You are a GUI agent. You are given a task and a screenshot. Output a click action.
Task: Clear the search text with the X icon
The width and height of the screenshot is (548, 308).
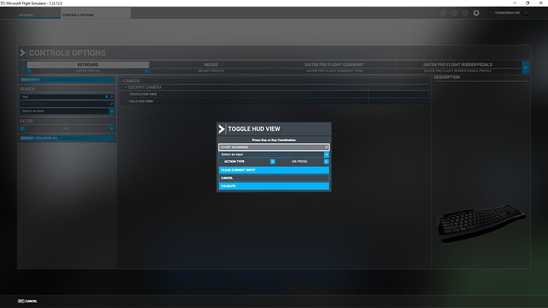(x=106, y=97)
